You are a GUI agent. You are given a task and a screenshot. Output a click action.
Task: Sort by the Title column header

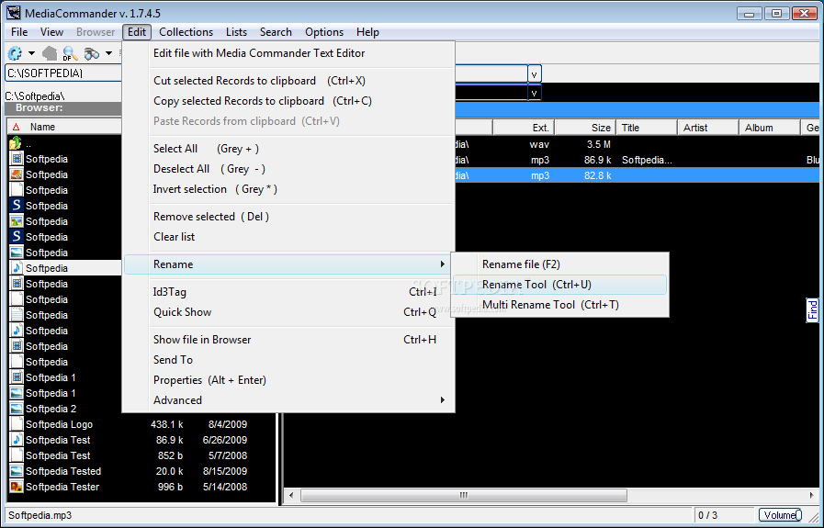coord(647,128)
